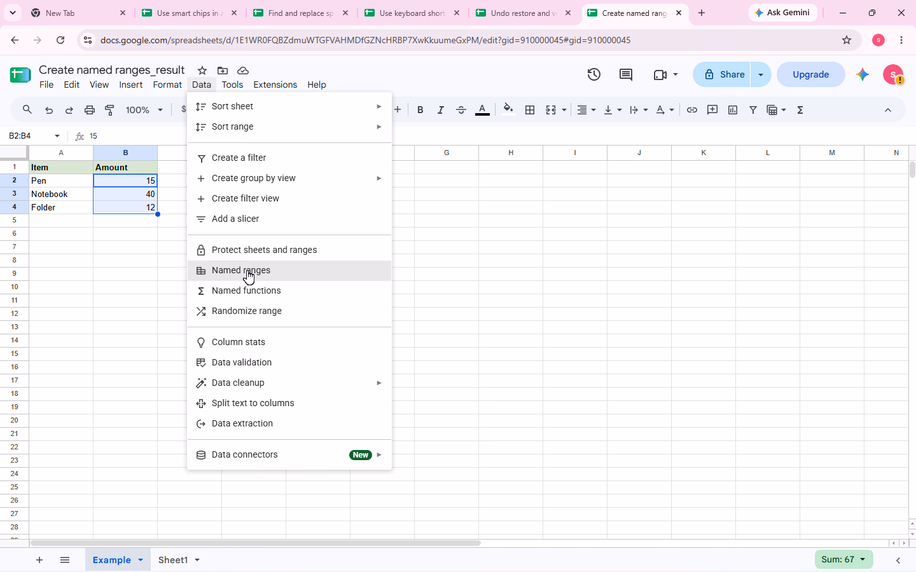The height and width of the screenshot is (572, 916).
Task: Click the Ask Gemini button
Action: point(782,13)
